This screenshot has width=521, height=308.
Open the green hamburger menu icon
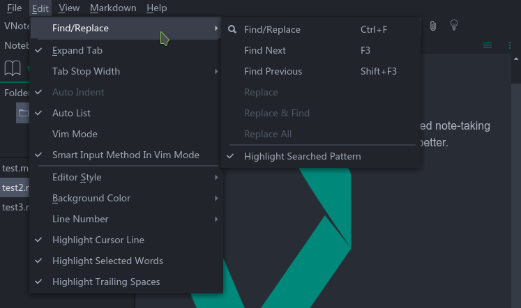point(488,45)
